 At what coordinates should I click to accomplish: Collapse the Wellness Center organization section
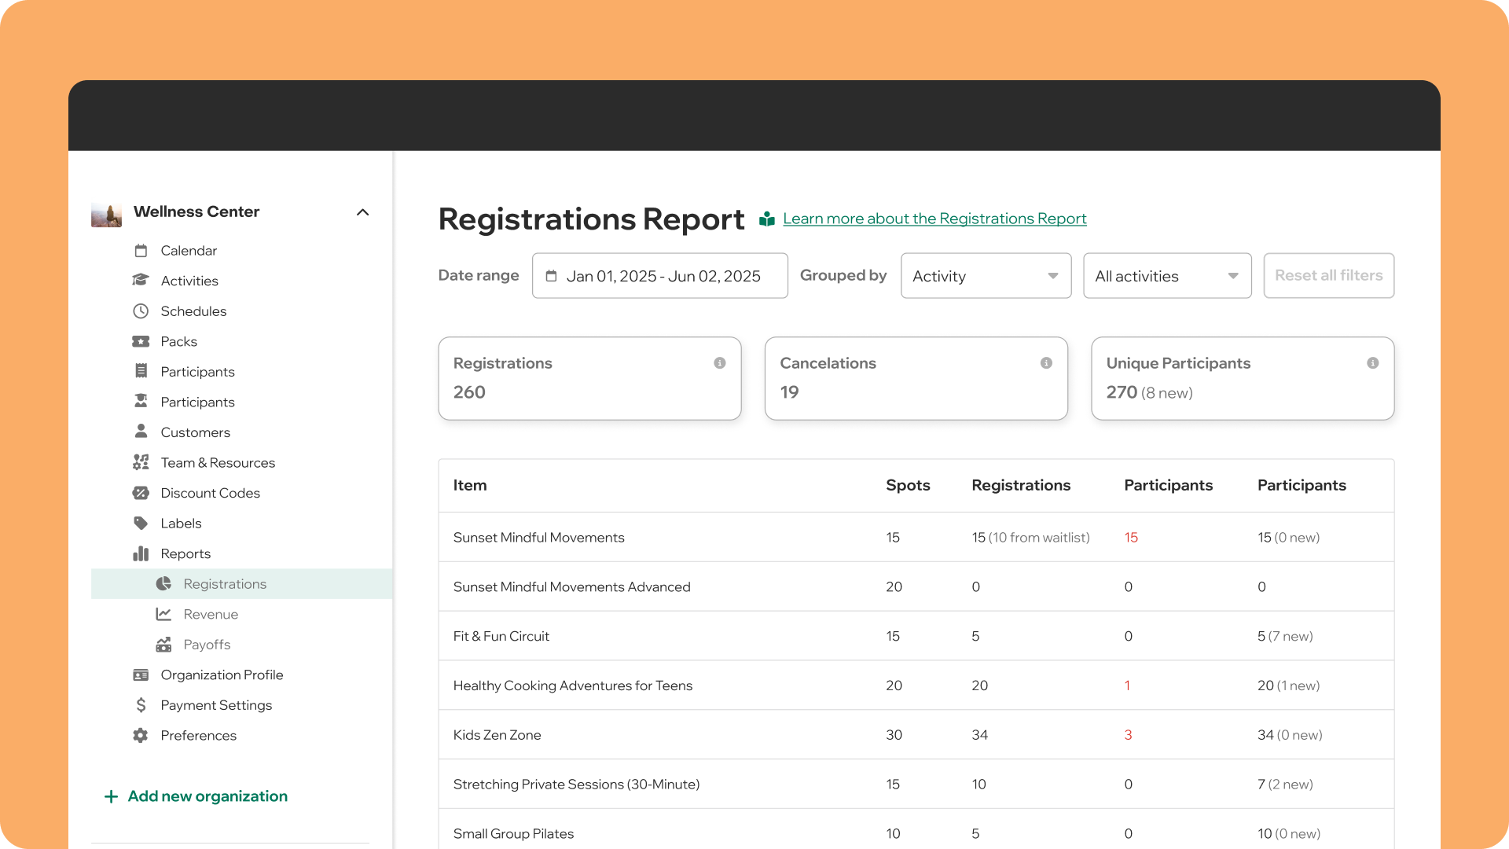362,212
